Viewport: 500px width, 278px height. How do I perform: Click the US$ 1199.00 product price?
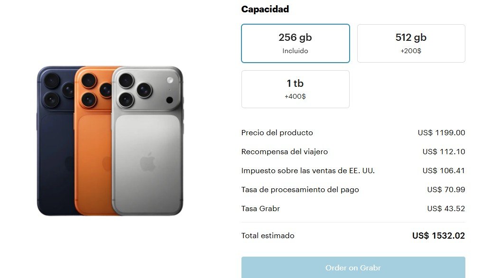[441, 133]
